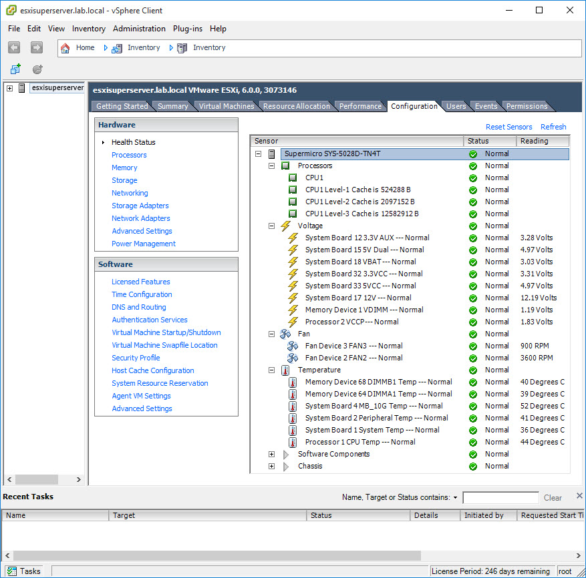
Task: Switch to the Virtual Machines tab
Action: pyautogui.click(x=227, y=106)
